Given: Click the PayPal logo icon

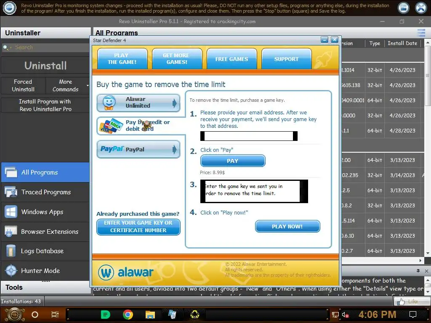Looking at the screenshot, I should (x=112, y=149).
